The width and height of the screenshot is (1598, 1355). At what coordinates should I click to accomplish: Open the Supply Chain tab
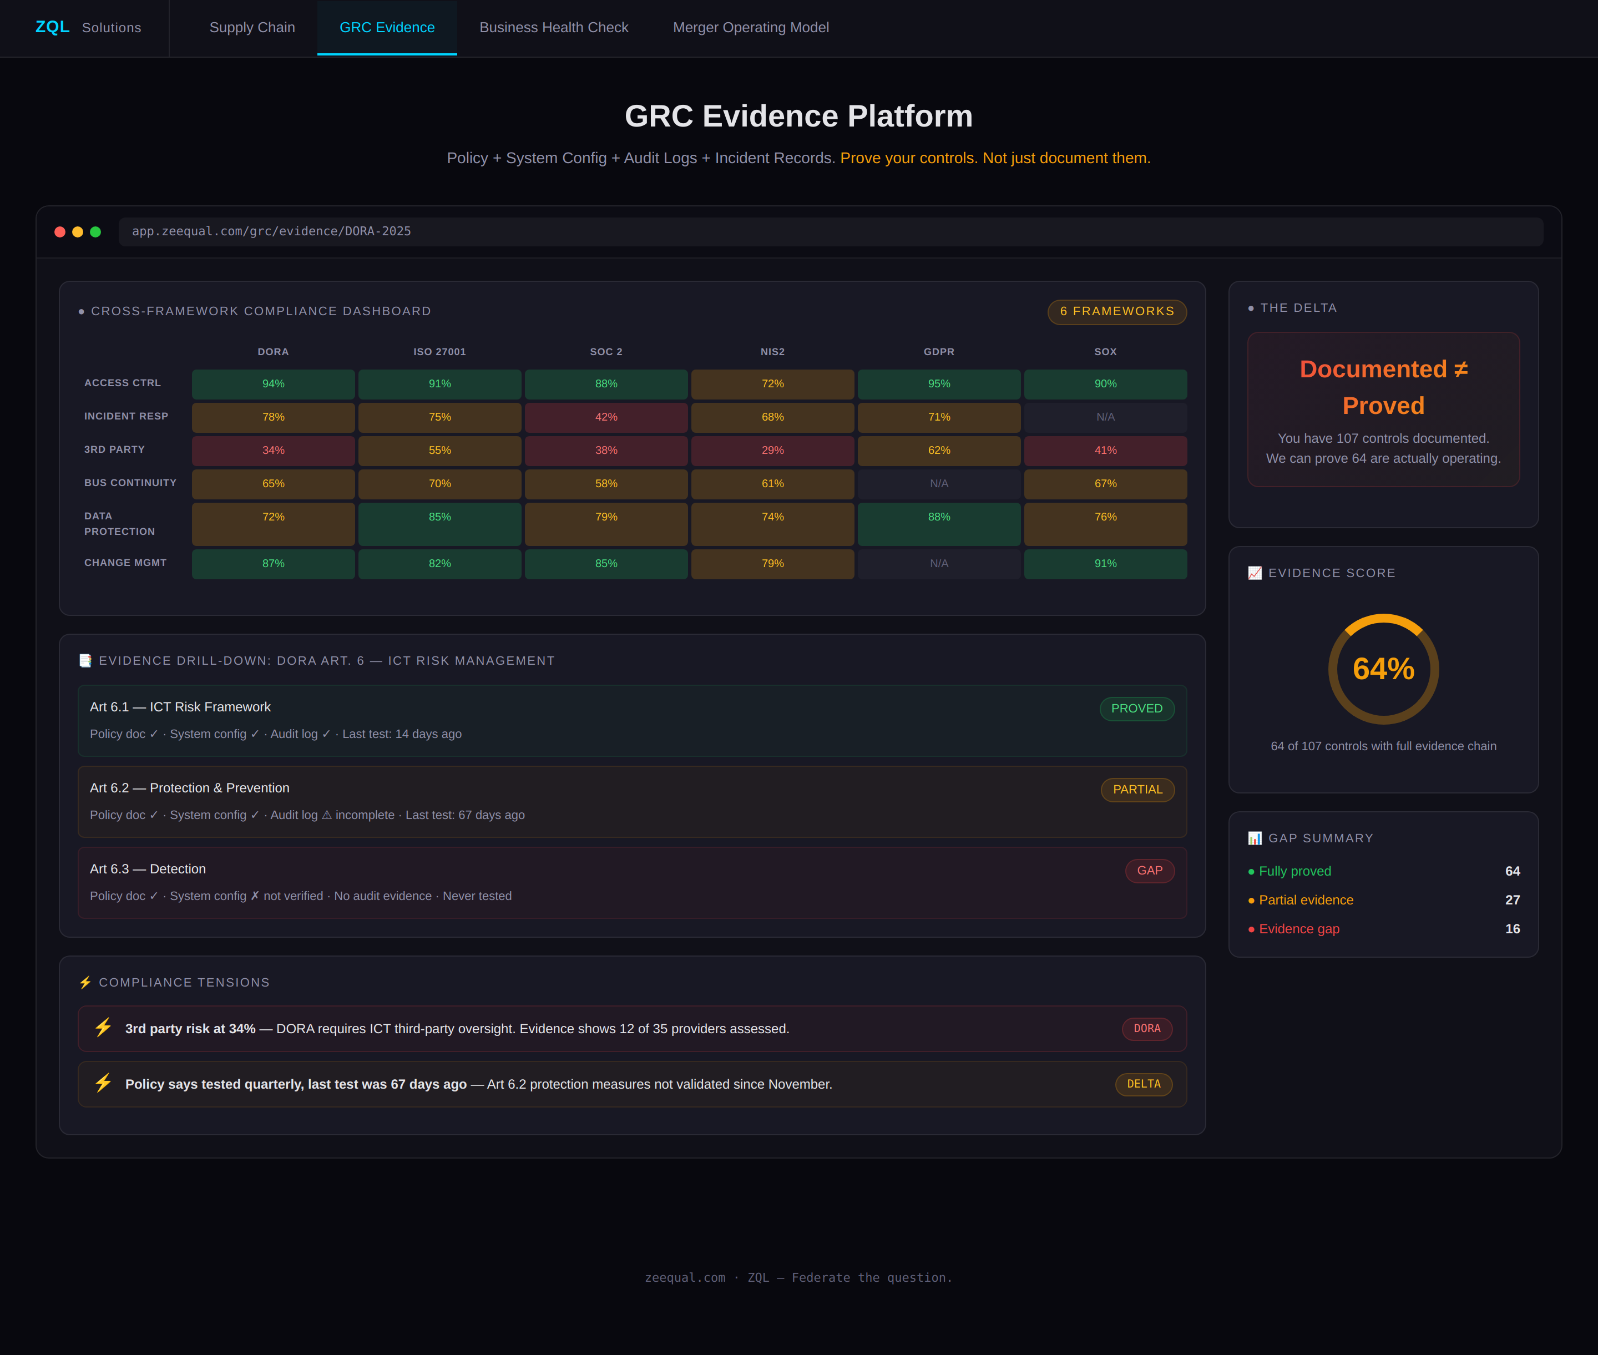tap(252, 28)
